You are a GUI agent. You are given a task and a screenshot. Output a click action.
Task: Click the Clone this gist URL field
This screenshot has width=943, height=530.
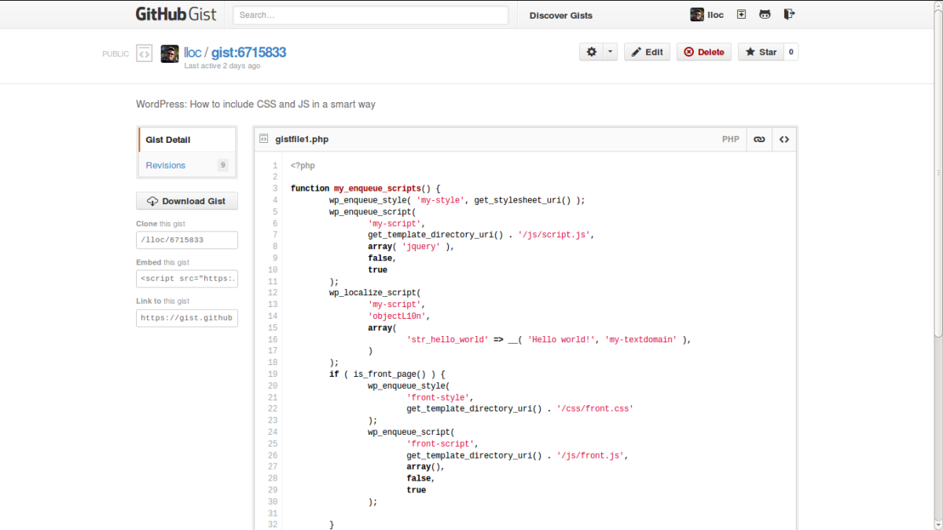(187, 239)
